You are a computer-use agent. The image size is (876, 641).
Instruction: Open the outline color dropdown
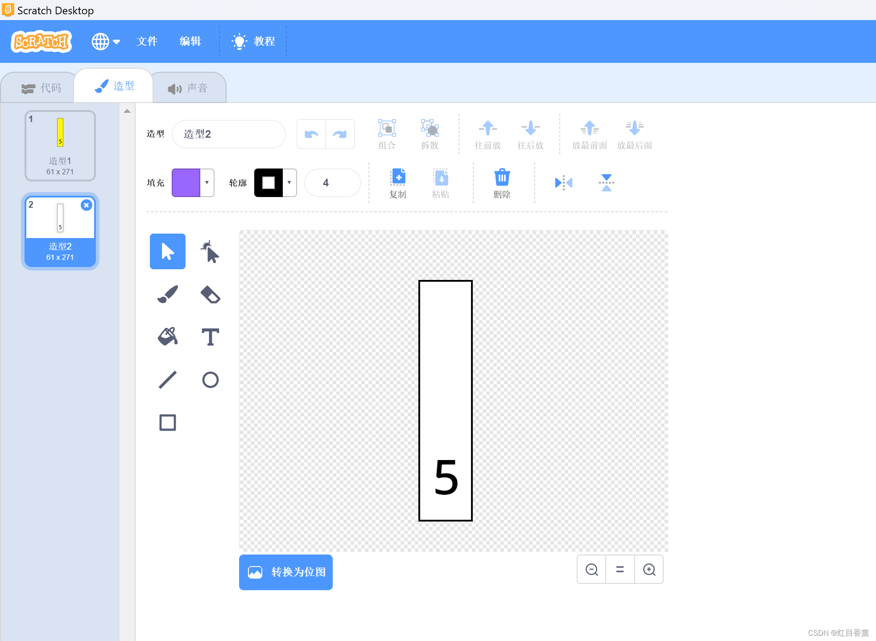[x=289, y=183]
